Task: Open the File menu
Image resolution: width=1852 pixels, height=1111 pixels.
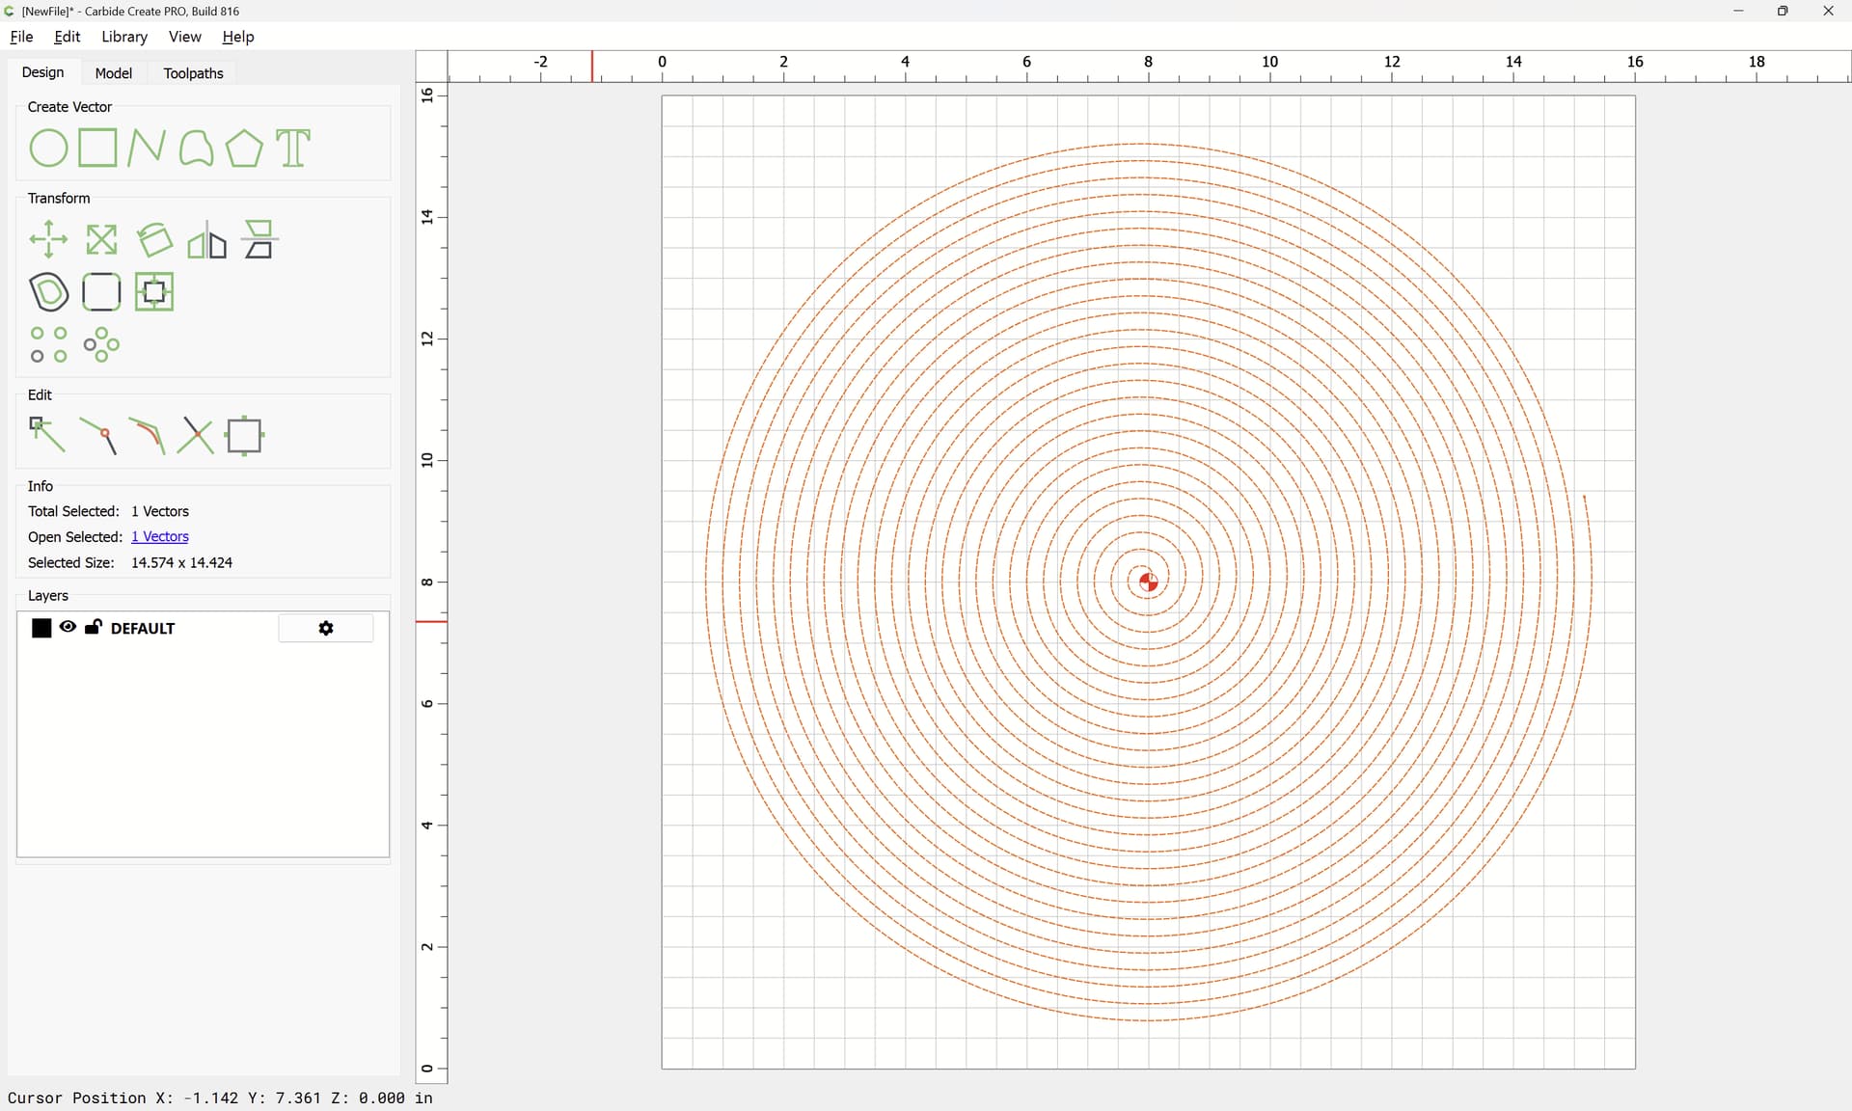Action: (x=21, y=37)
